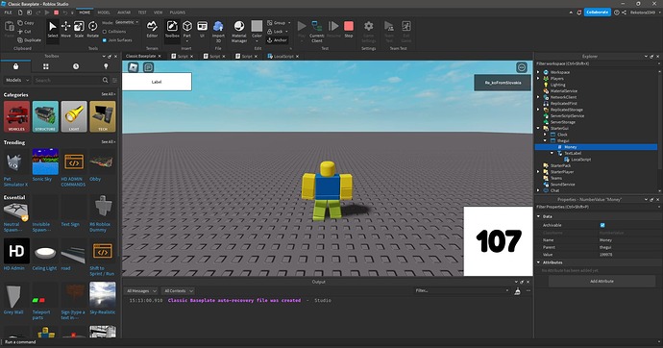Activate the Select arrow tool
663x348 pixels.
tap(53, 30)
